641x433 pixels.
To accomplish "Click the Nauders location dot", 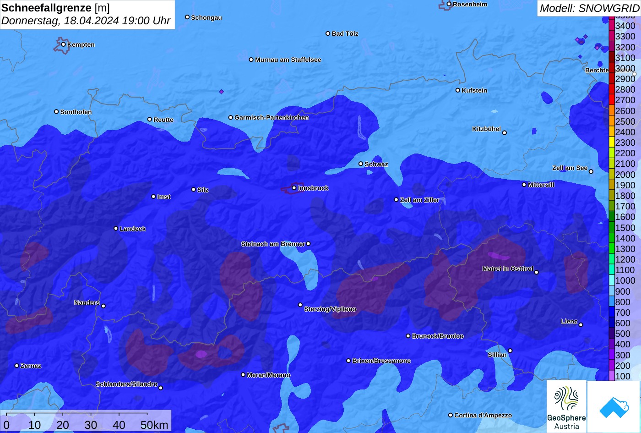I will 103,306.
